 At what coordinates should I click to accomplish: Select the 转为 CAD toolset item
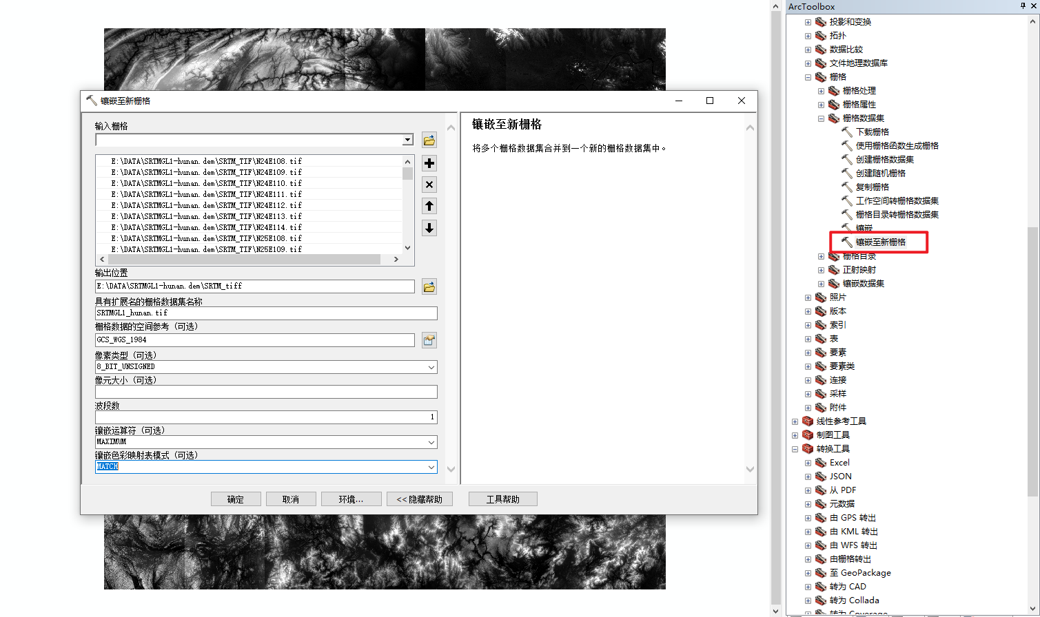tap(848, 586)
